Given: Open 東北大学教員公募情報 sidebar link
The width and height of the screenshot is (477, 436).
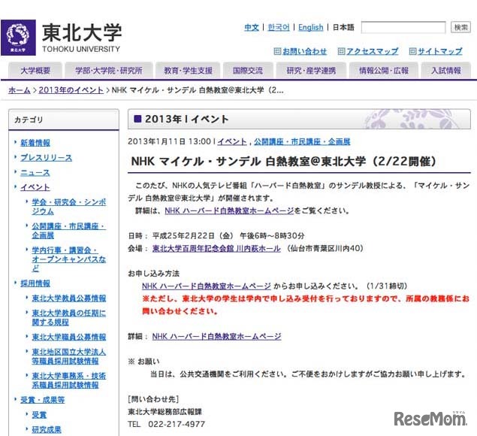Looking at the screenshot, I should (x=69, y=298).
